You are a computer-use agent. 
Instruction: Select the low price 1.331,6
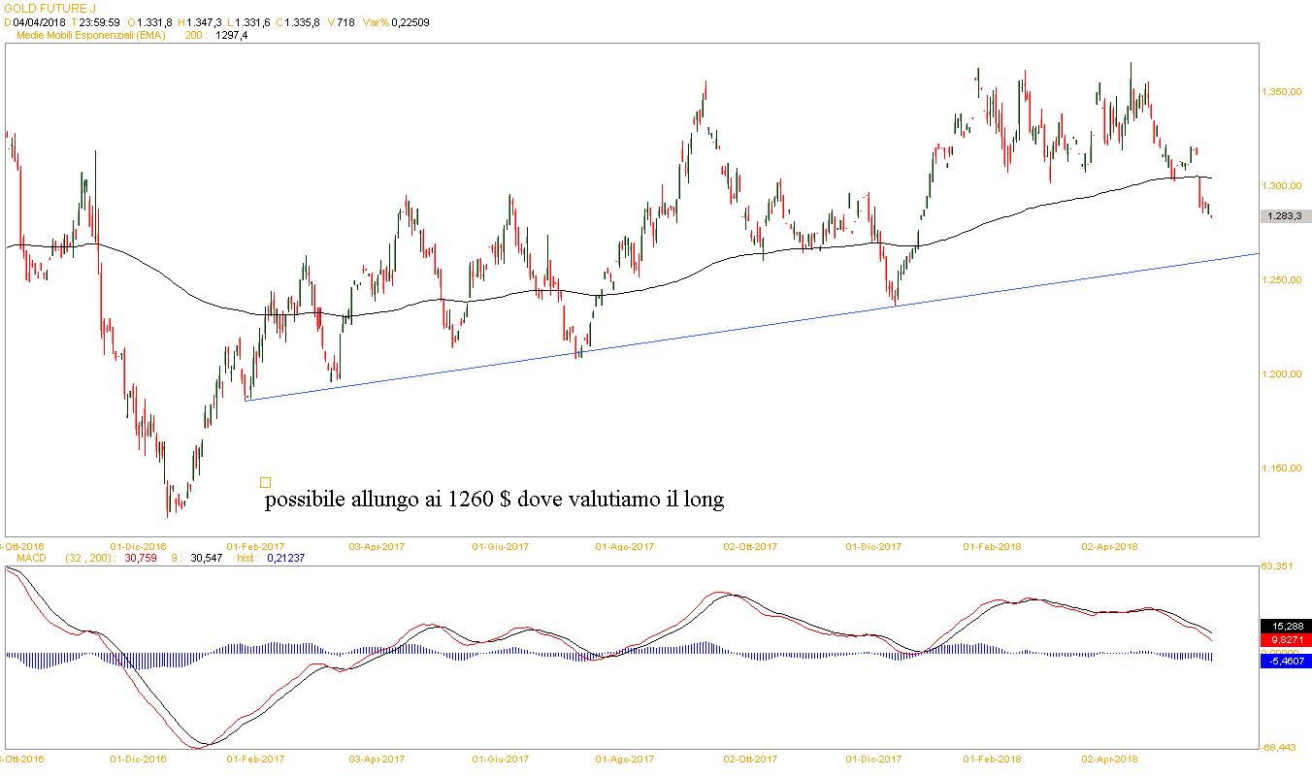point(253,22)
